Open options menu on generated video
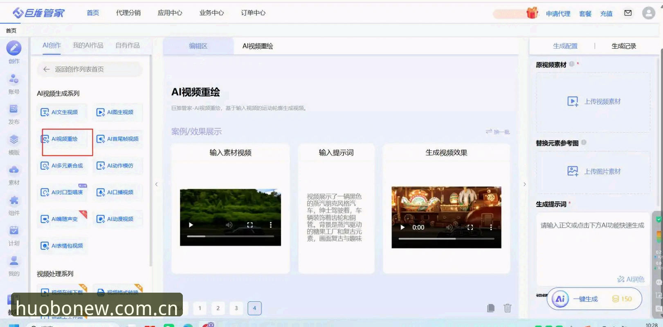The width and height of the screenshot is (663, 327). 491,227
